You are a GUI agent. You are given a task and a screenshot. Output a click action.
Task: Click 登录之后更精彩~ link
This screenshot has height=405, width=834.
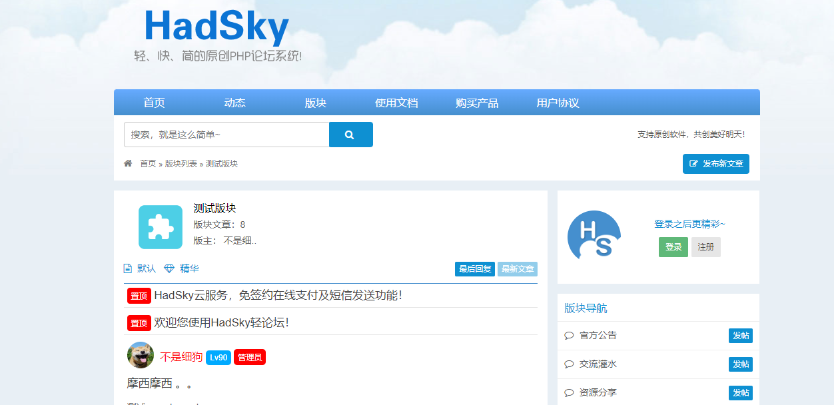pos(689,224)
